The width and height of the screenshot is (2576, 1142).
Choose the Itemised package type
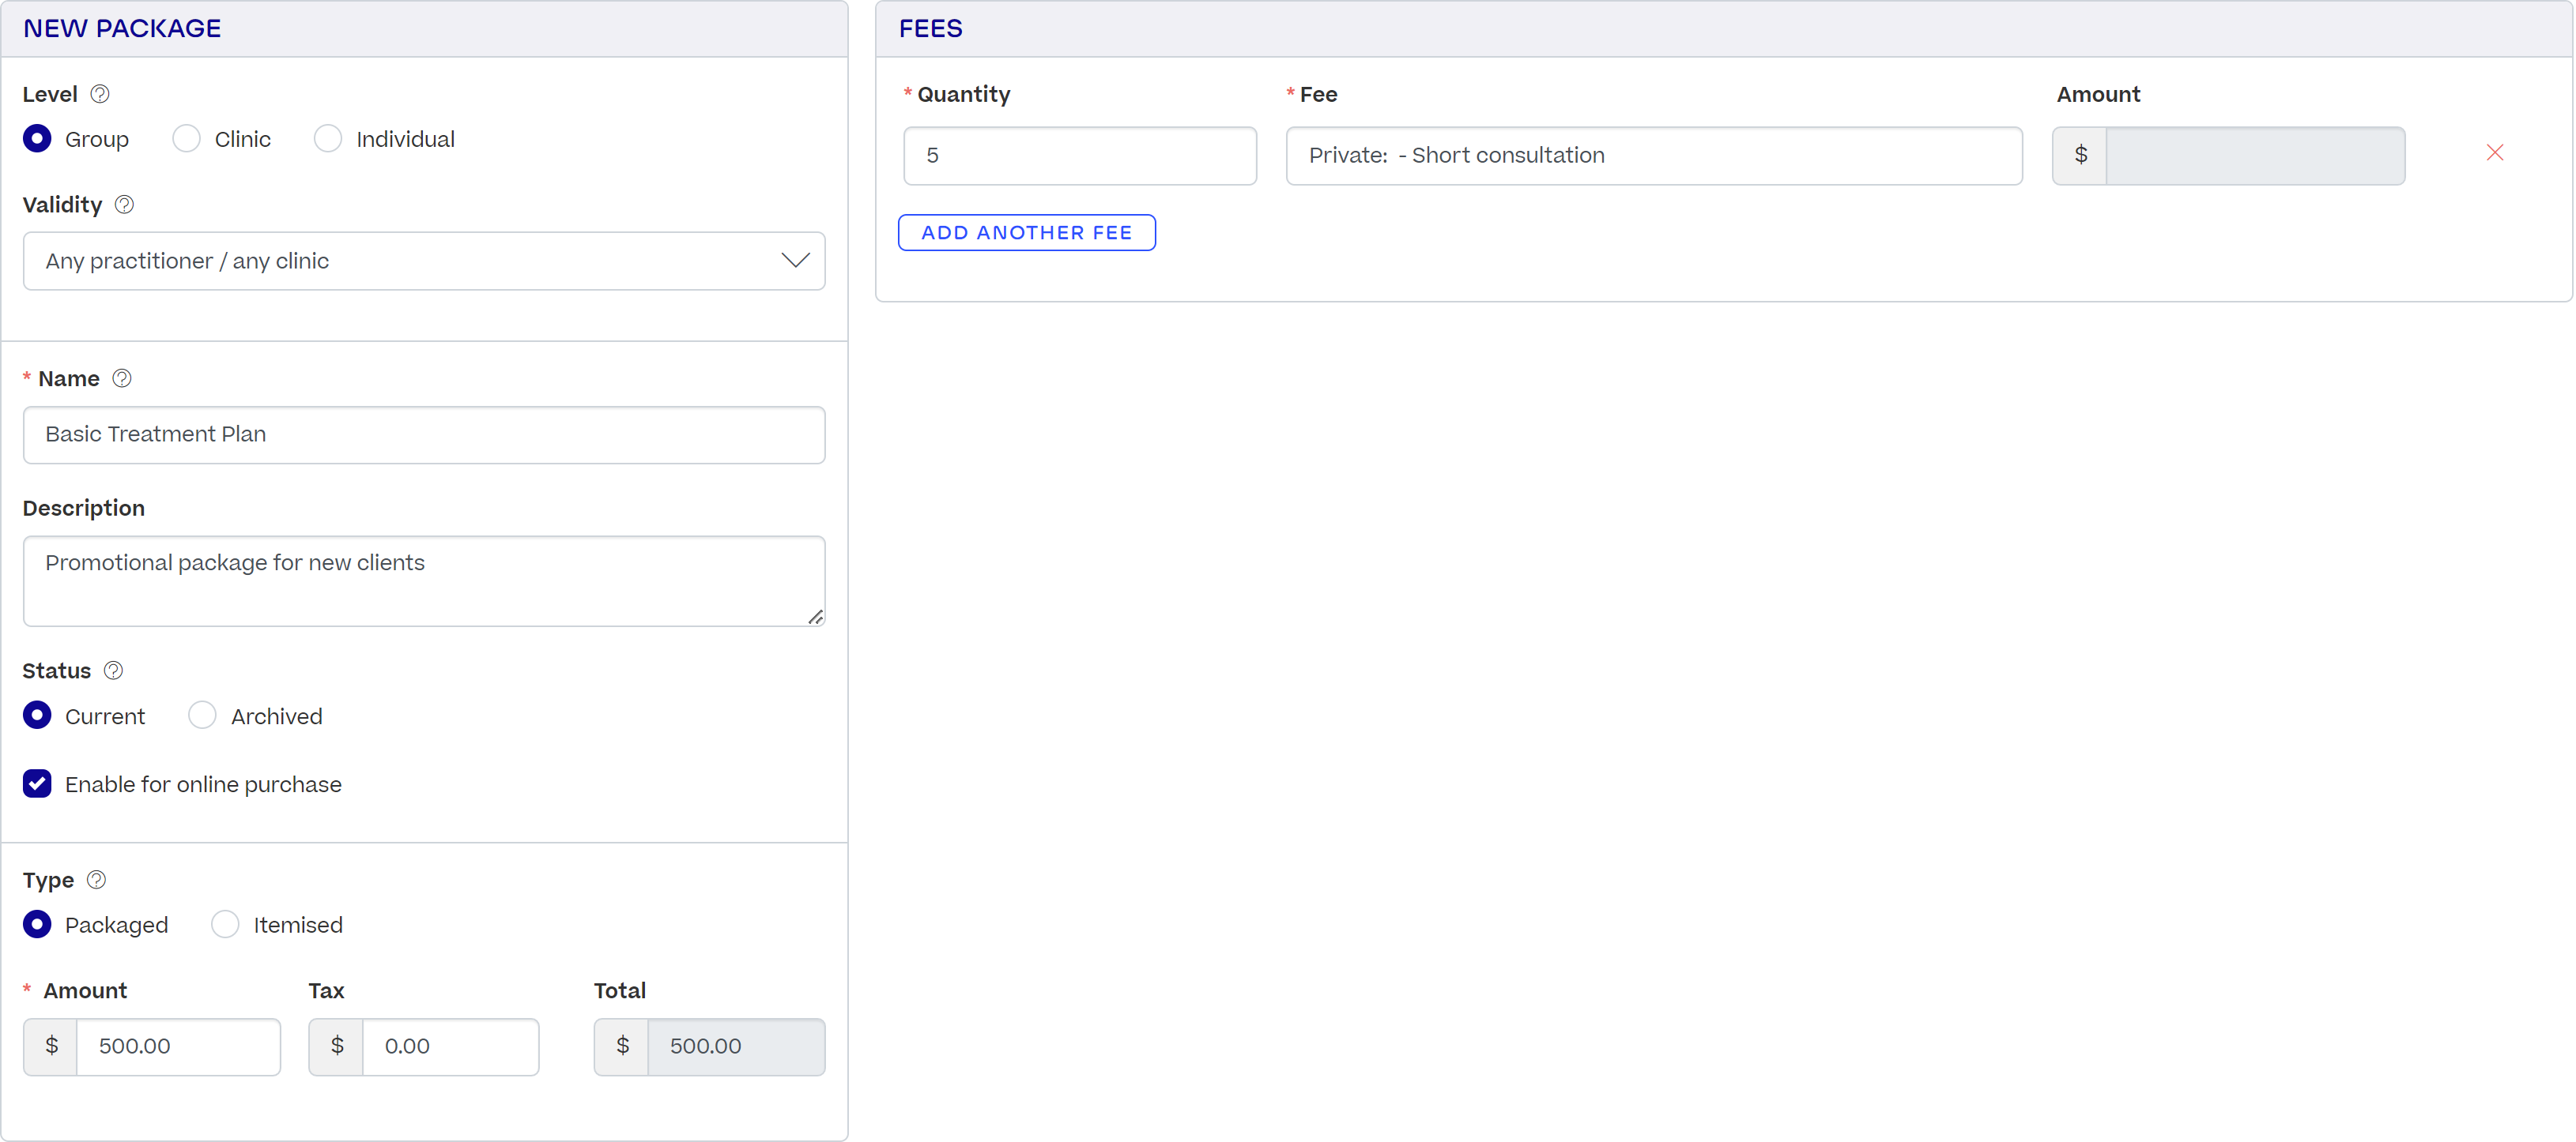(x=225, y=924)
